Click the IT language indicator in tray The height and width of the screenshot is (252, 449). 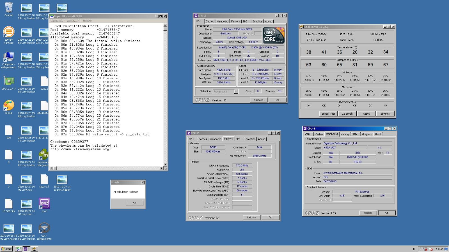[x=414, y=249]
